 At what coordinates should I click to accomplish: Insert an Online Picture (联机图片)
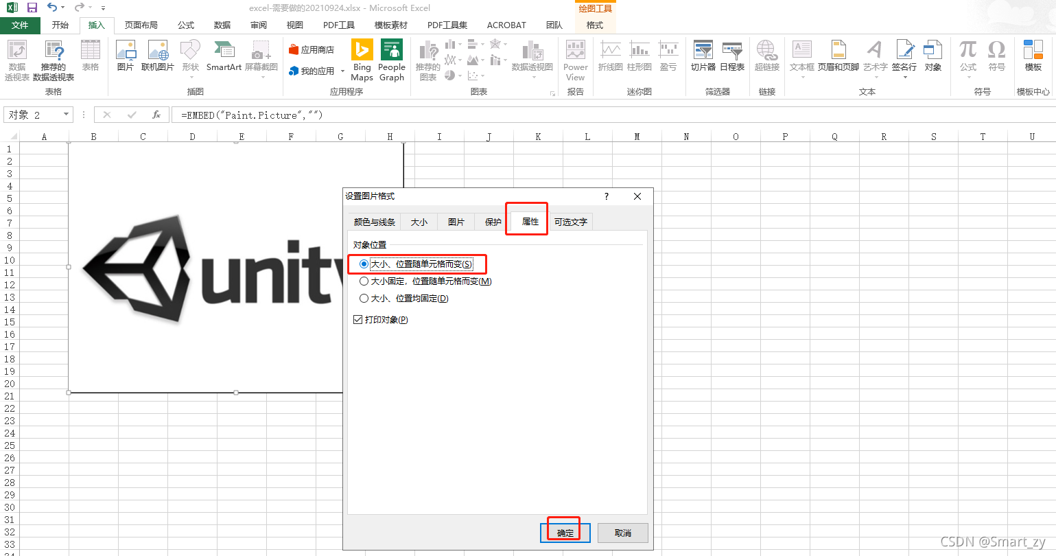[x=158, y=56]
